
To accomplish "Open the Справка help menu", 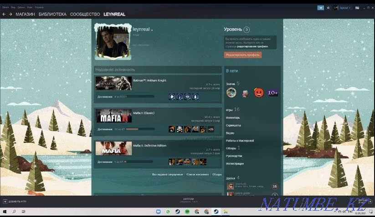I will pyautogui.click(x=39, y=7).
